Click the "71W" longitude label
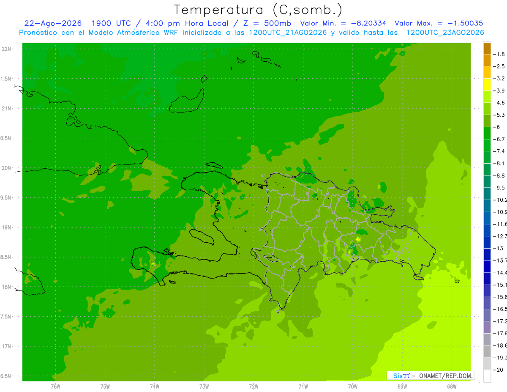This screenshot has height=392, width=507. tap(303, 386)
